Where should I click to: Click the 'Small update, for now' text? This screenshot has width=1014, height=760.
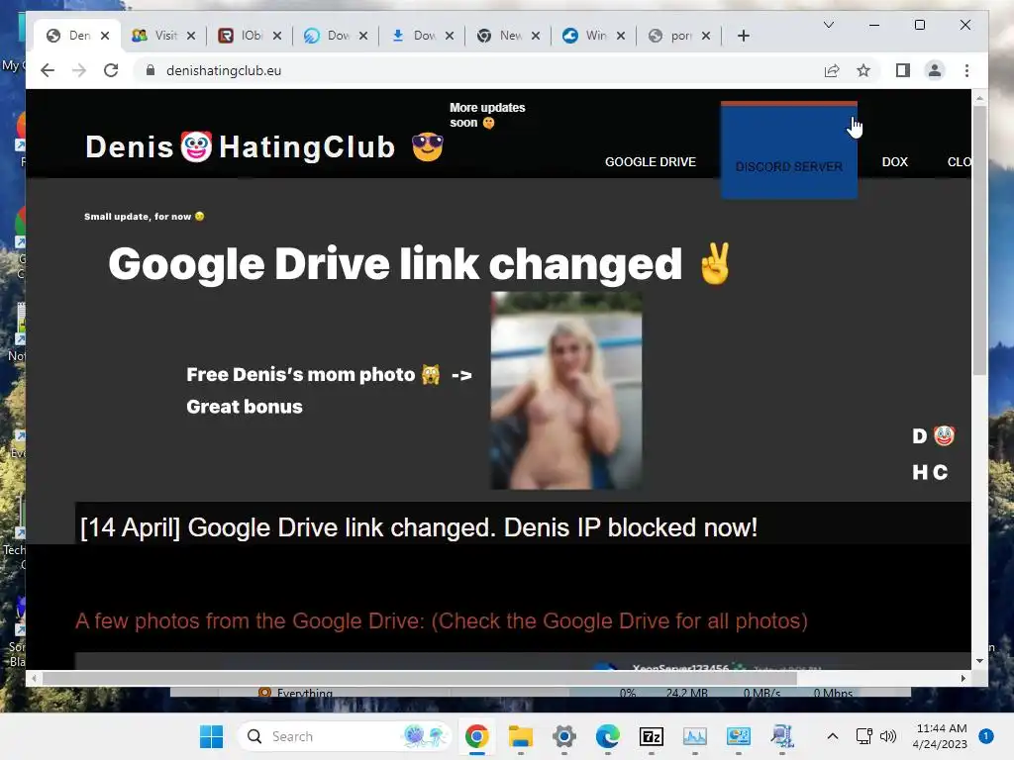(x=144, y=217)
